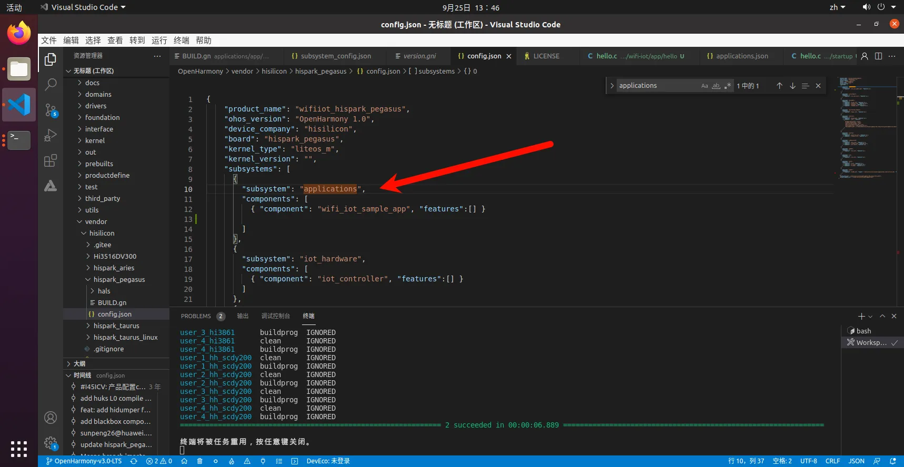The height and width of the screenshot is (467, 904).
Task: Open the Source Control view
Action: pos(51,110)
